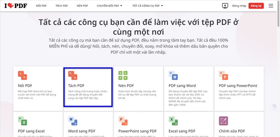Open TÁCH PDF in the top navigation
Viewport: 280px width, 137px height.
click(62, 6)
